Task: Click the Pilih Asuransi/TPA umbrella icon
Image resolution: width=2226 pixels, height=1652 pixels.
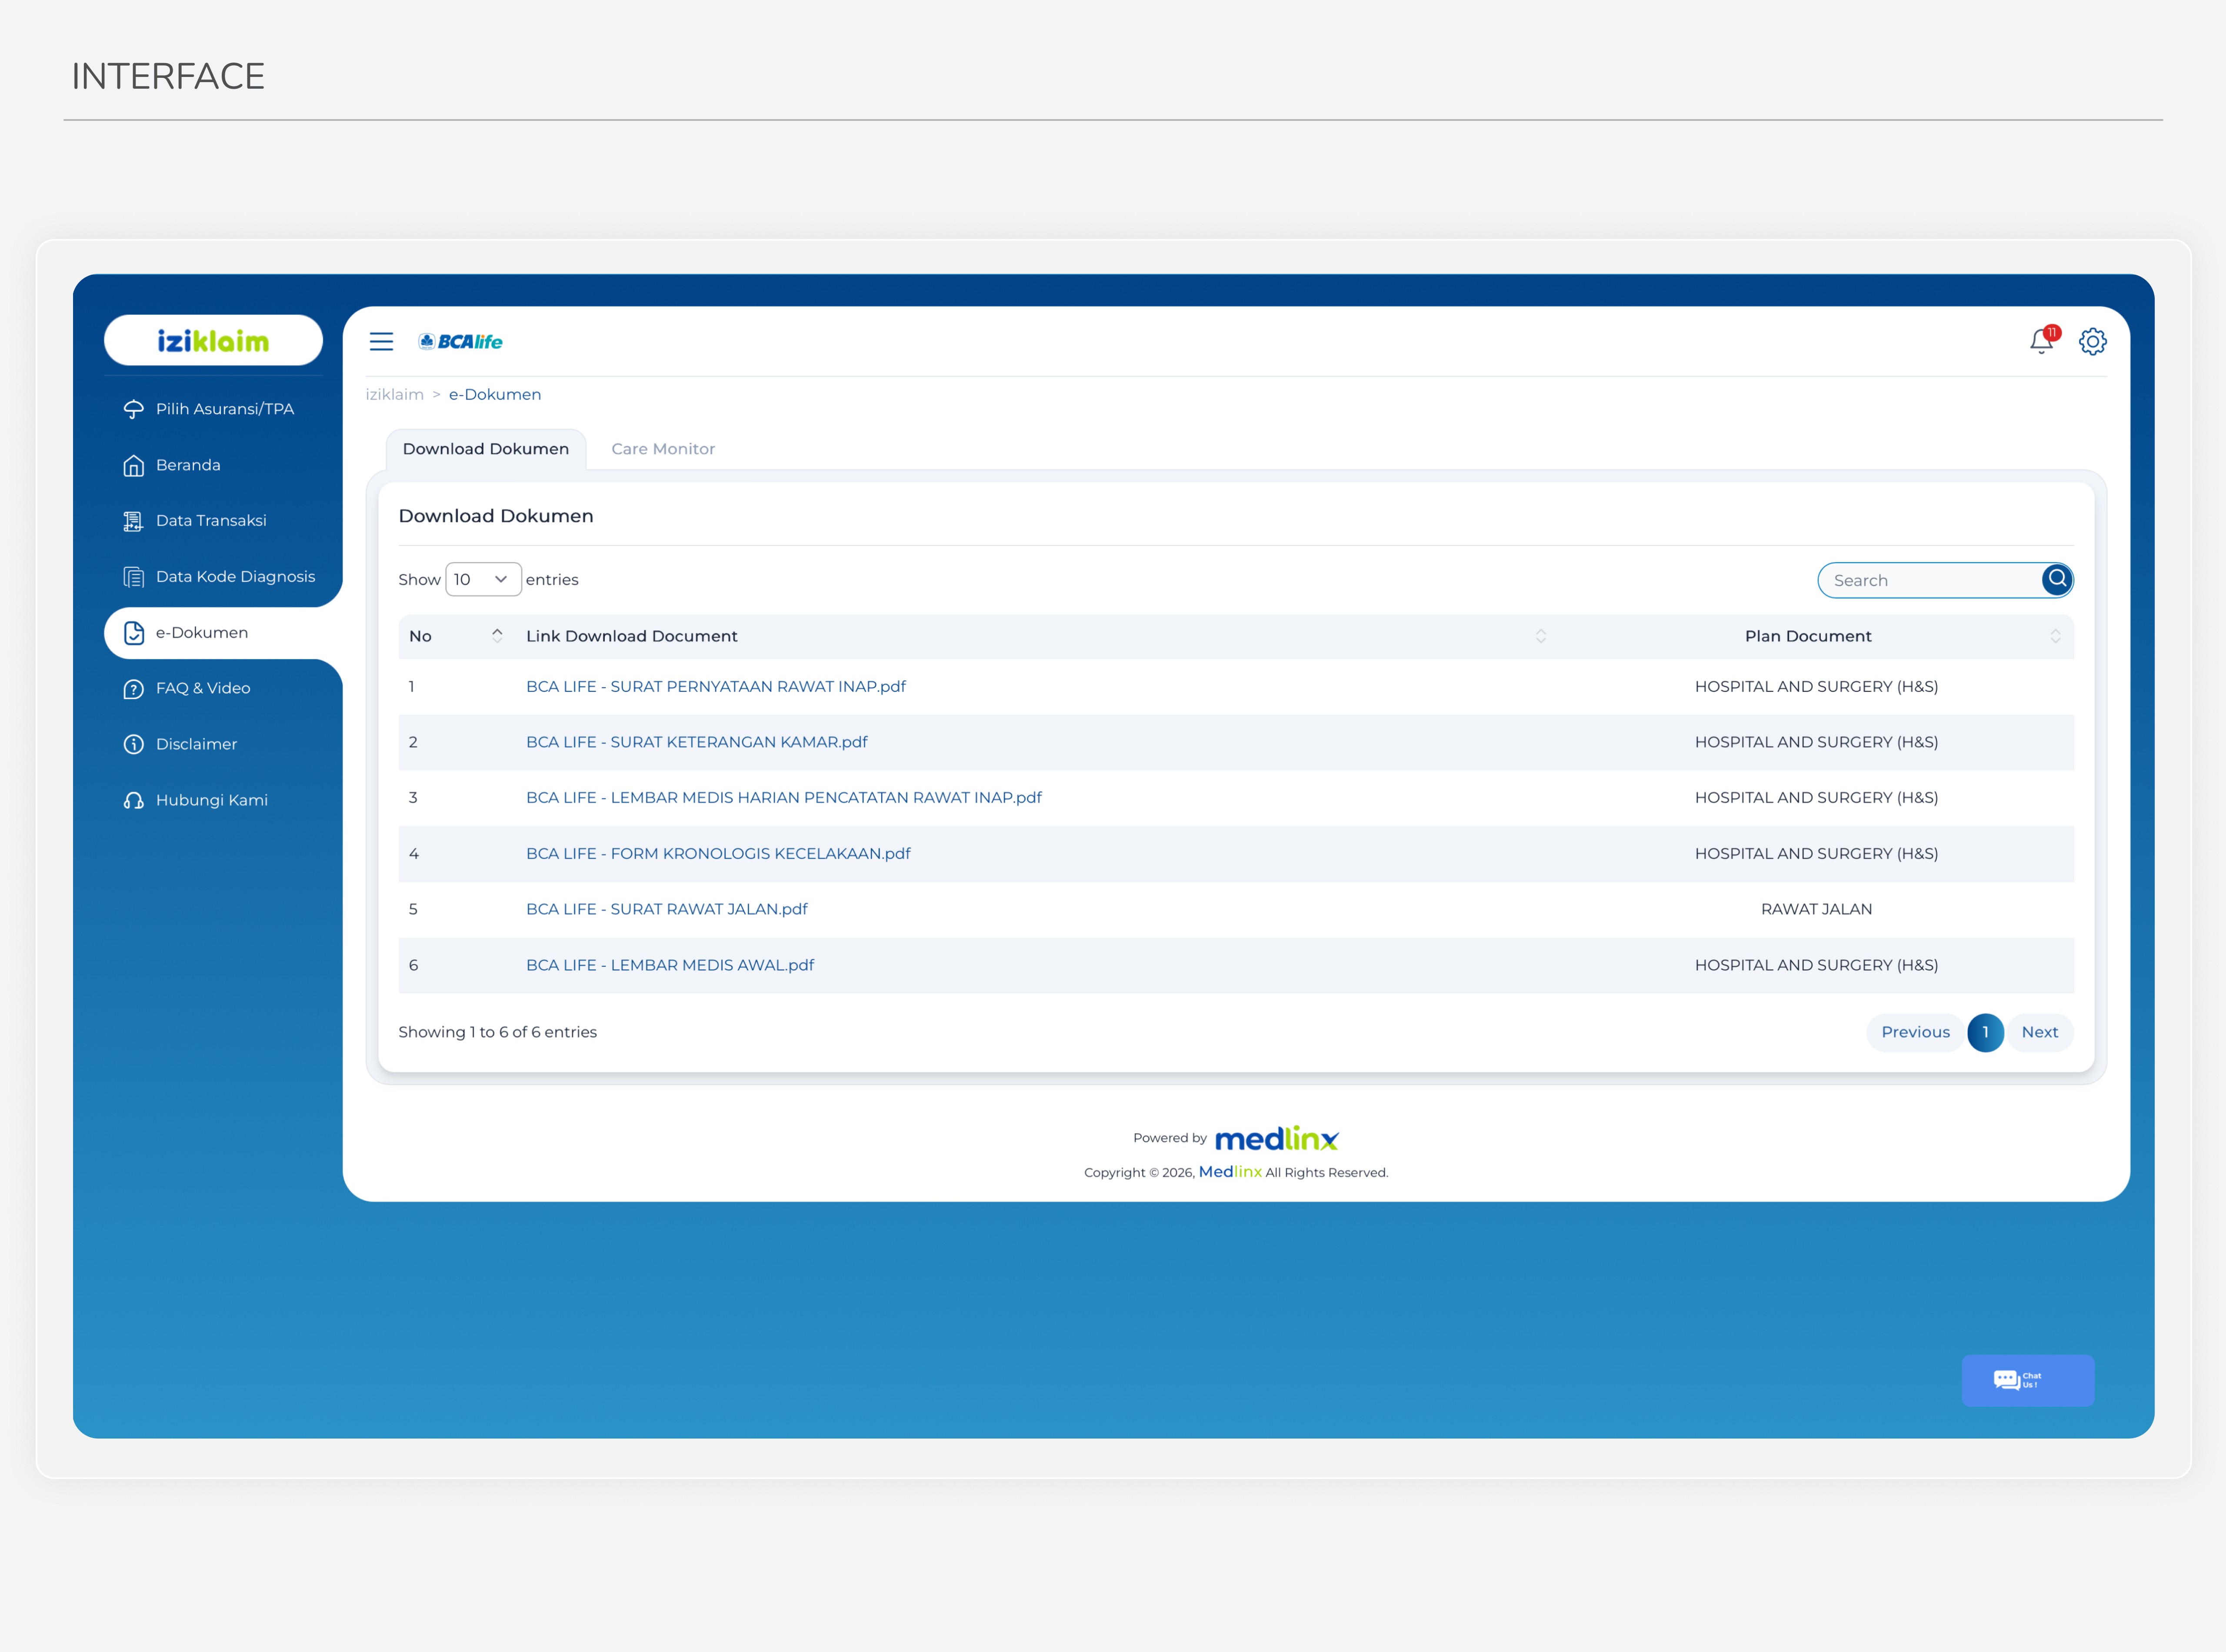Action: pyautogui.click(x=133, y=409)
